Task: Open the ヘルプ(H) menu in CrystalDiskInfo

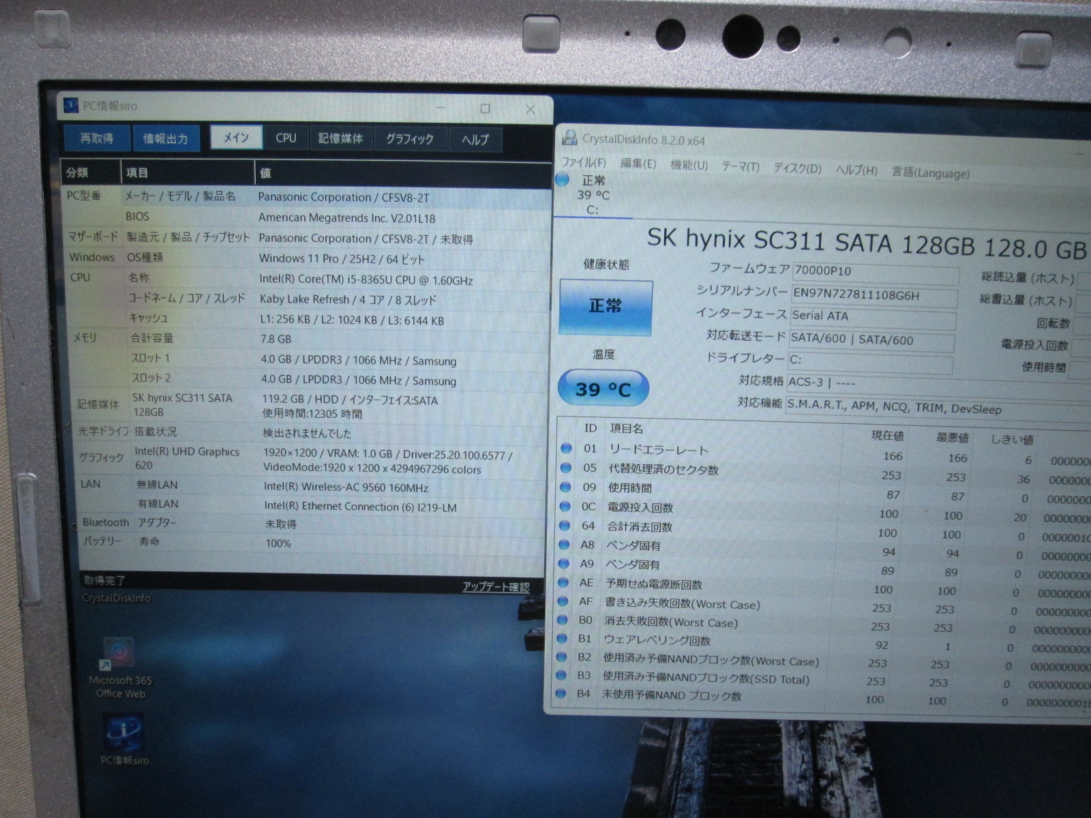Action: [x=856, y=170]
